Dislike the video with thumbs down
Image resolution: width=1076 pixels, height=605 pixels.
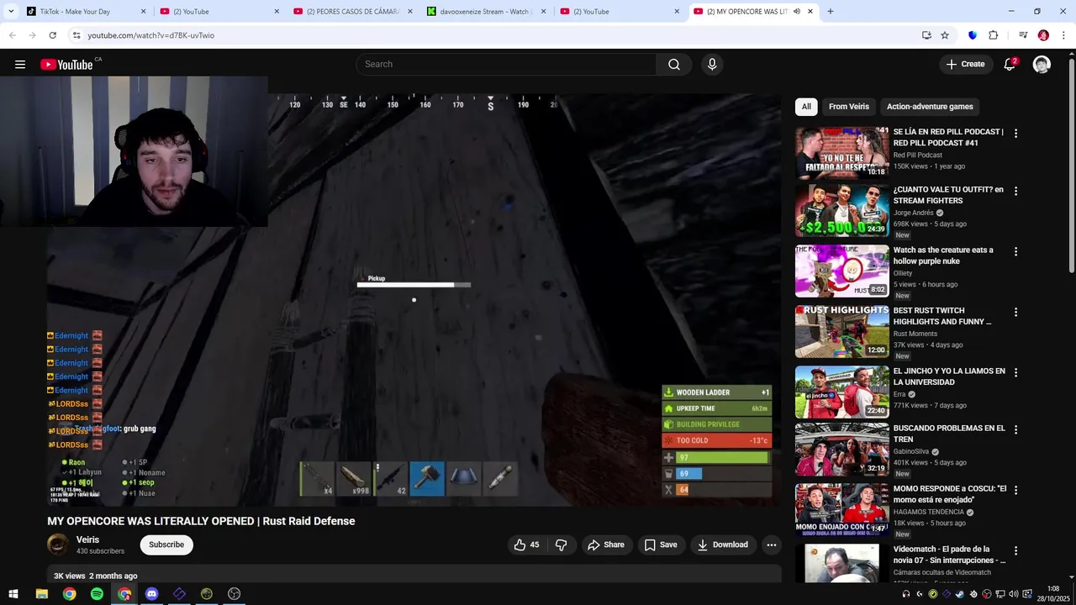(562, 544)
